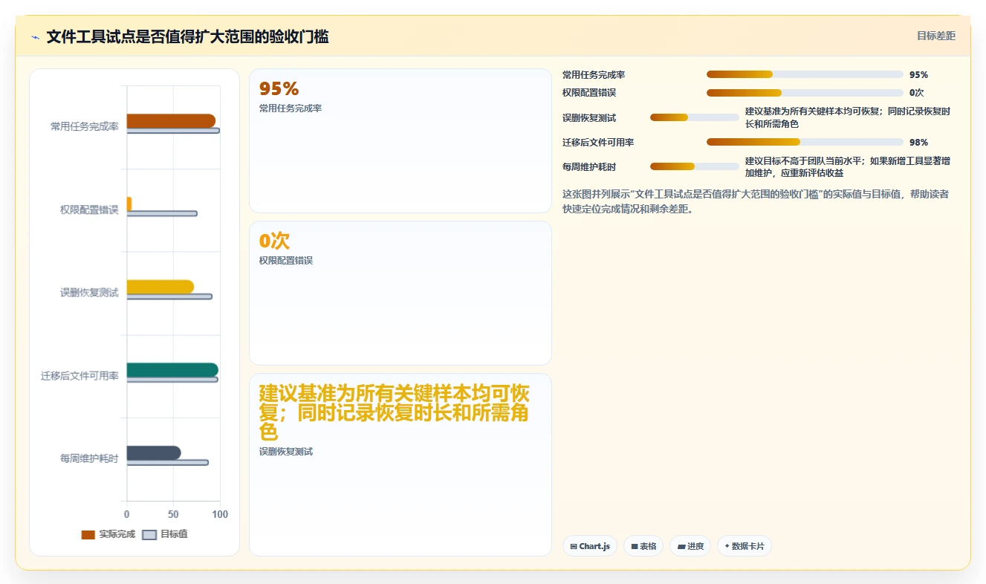Click the 0次 value in the progress list

(916, 93)
